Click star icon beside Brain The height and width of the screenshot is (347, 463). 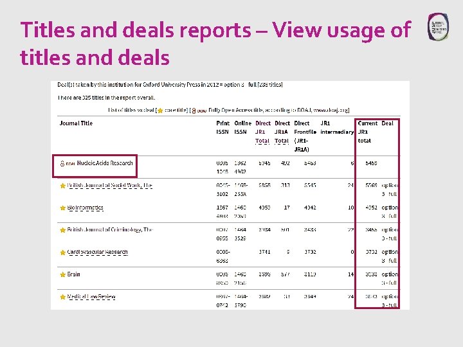pos(62,275)
